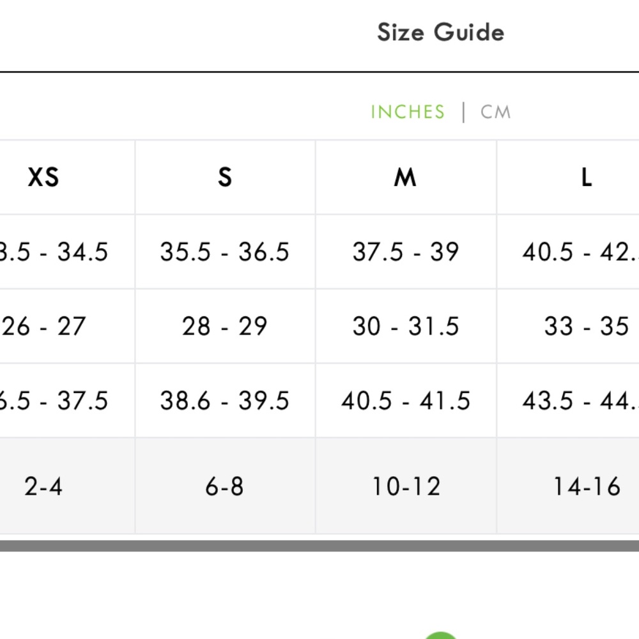The image size is (639, 639).
Task: Click the 2-4 numeric size cell
Action: coord(43,486)
